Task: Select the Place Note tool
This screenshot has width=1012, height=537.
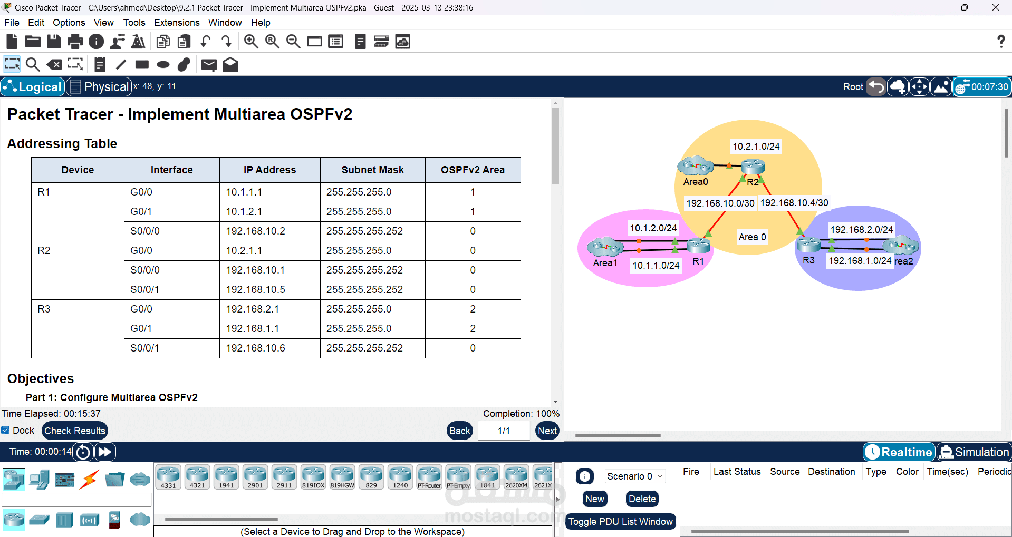Action: [x=100, y=64]
